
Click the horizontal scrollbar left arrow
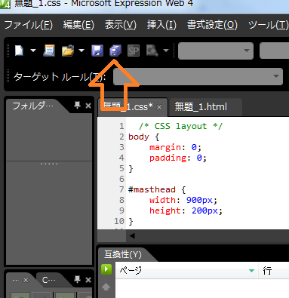[132, 236]
